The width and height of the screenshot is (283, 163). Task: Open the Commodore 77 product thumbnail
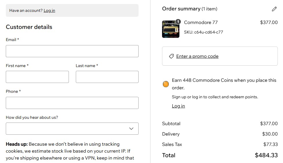[171, 29]
